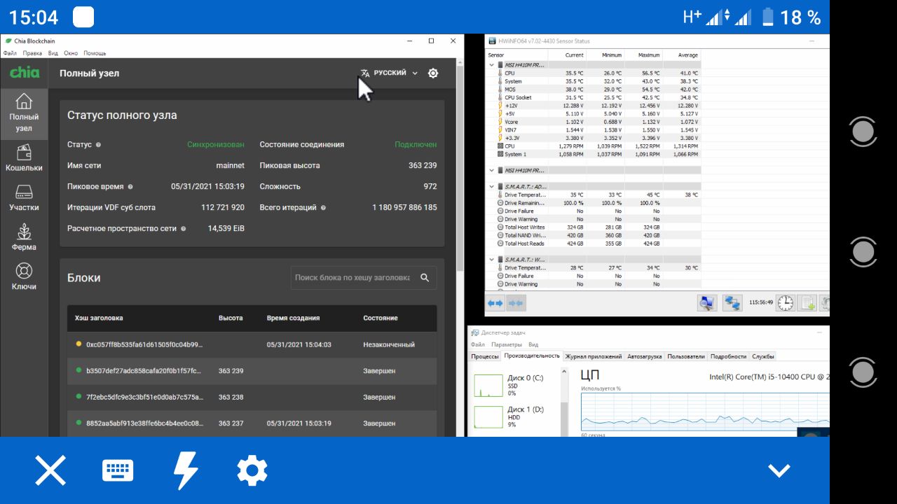Open Окно menu in Chia
Screen dimensions: 897x504
tap(71, 53)
